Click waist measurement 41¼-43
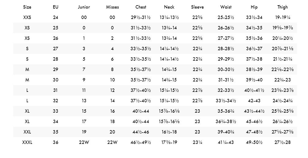This screenshot has width=308, height=158. pos(226,142)
